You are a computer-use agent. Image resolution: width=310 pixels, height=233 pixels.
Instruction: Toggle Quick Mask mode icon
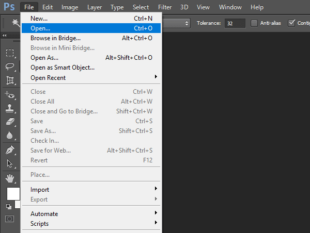(9, 219)
